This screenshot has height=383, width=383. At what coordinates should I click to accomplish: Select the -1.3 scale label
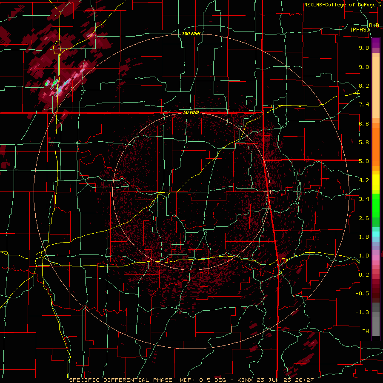(x=362, y=312)
